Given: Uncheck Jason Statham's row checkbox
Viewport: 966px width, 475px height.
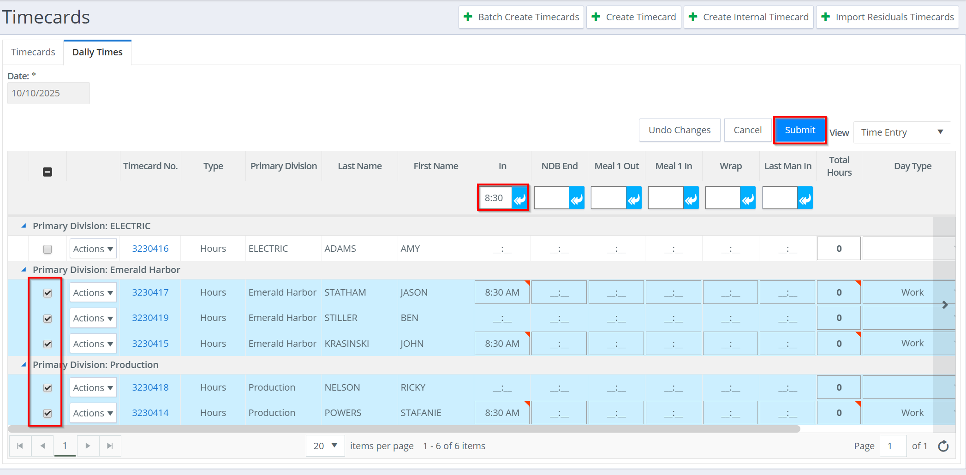Looking at the screenshot, I should point(48,293).
